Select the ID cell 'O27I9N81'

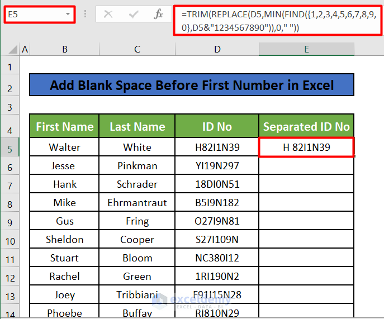(217, 221)
